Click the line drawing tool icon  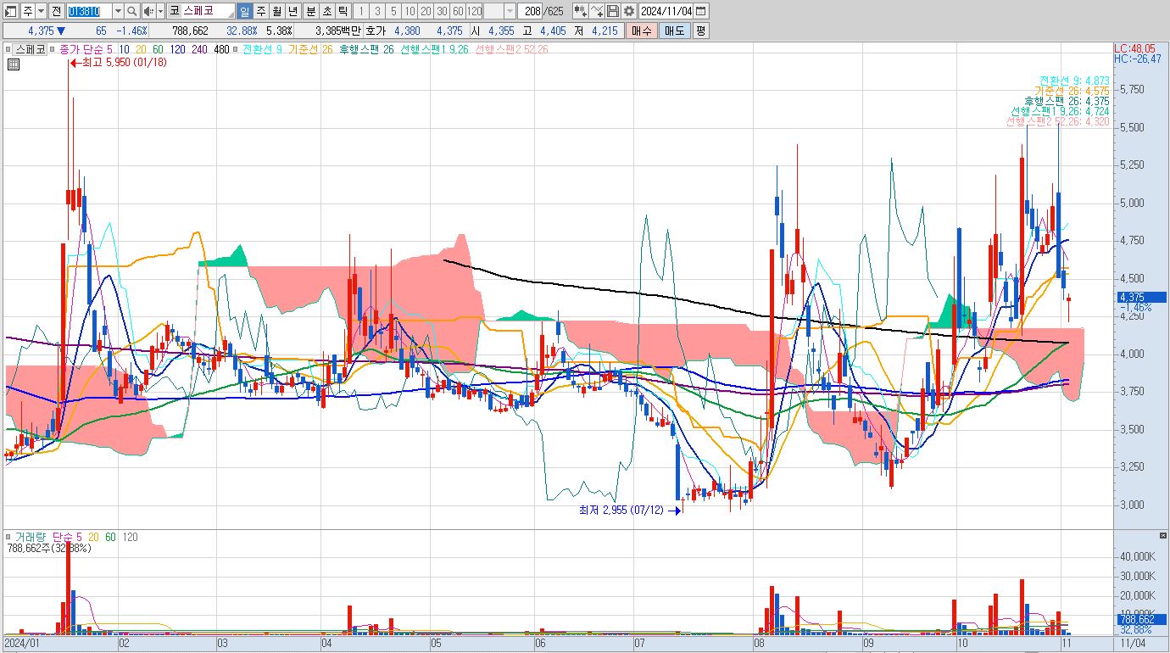click(597, 11)
